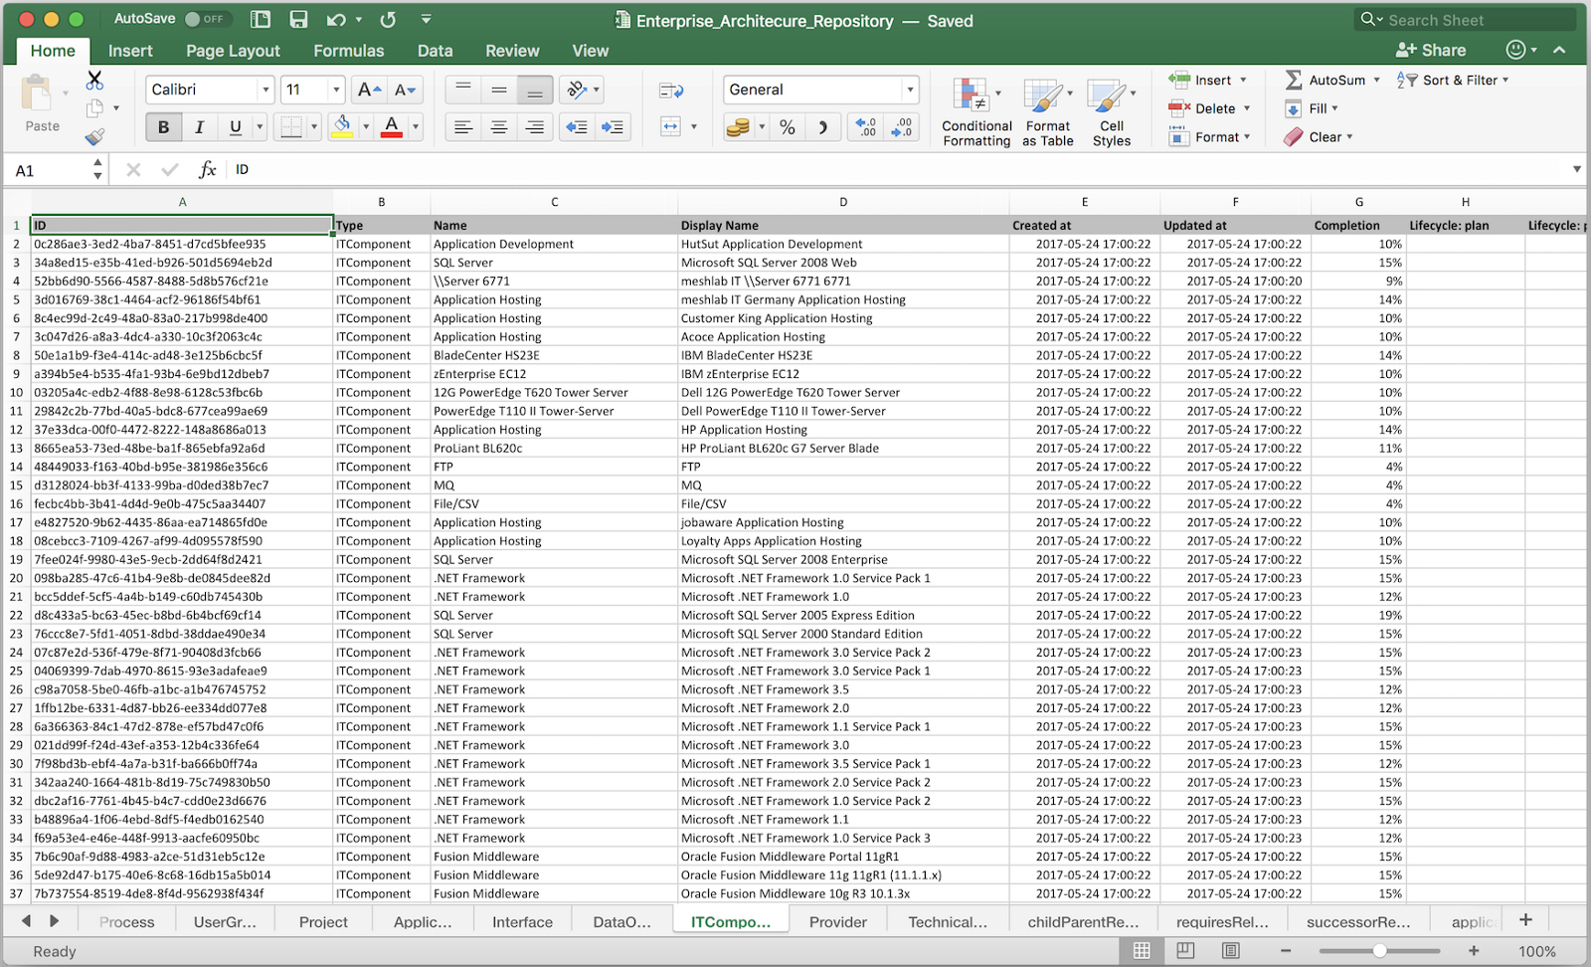Click the Save disk icon
1591x967 pixels.
[x=298, y=20]
